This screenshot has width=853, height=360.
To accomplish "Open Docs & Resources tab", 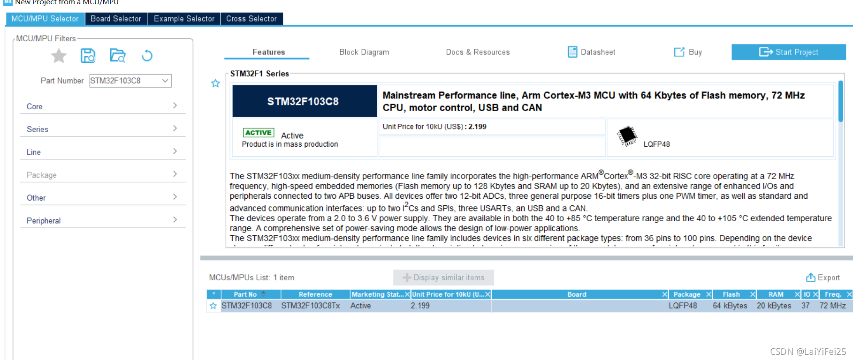I will pos(478,52).
